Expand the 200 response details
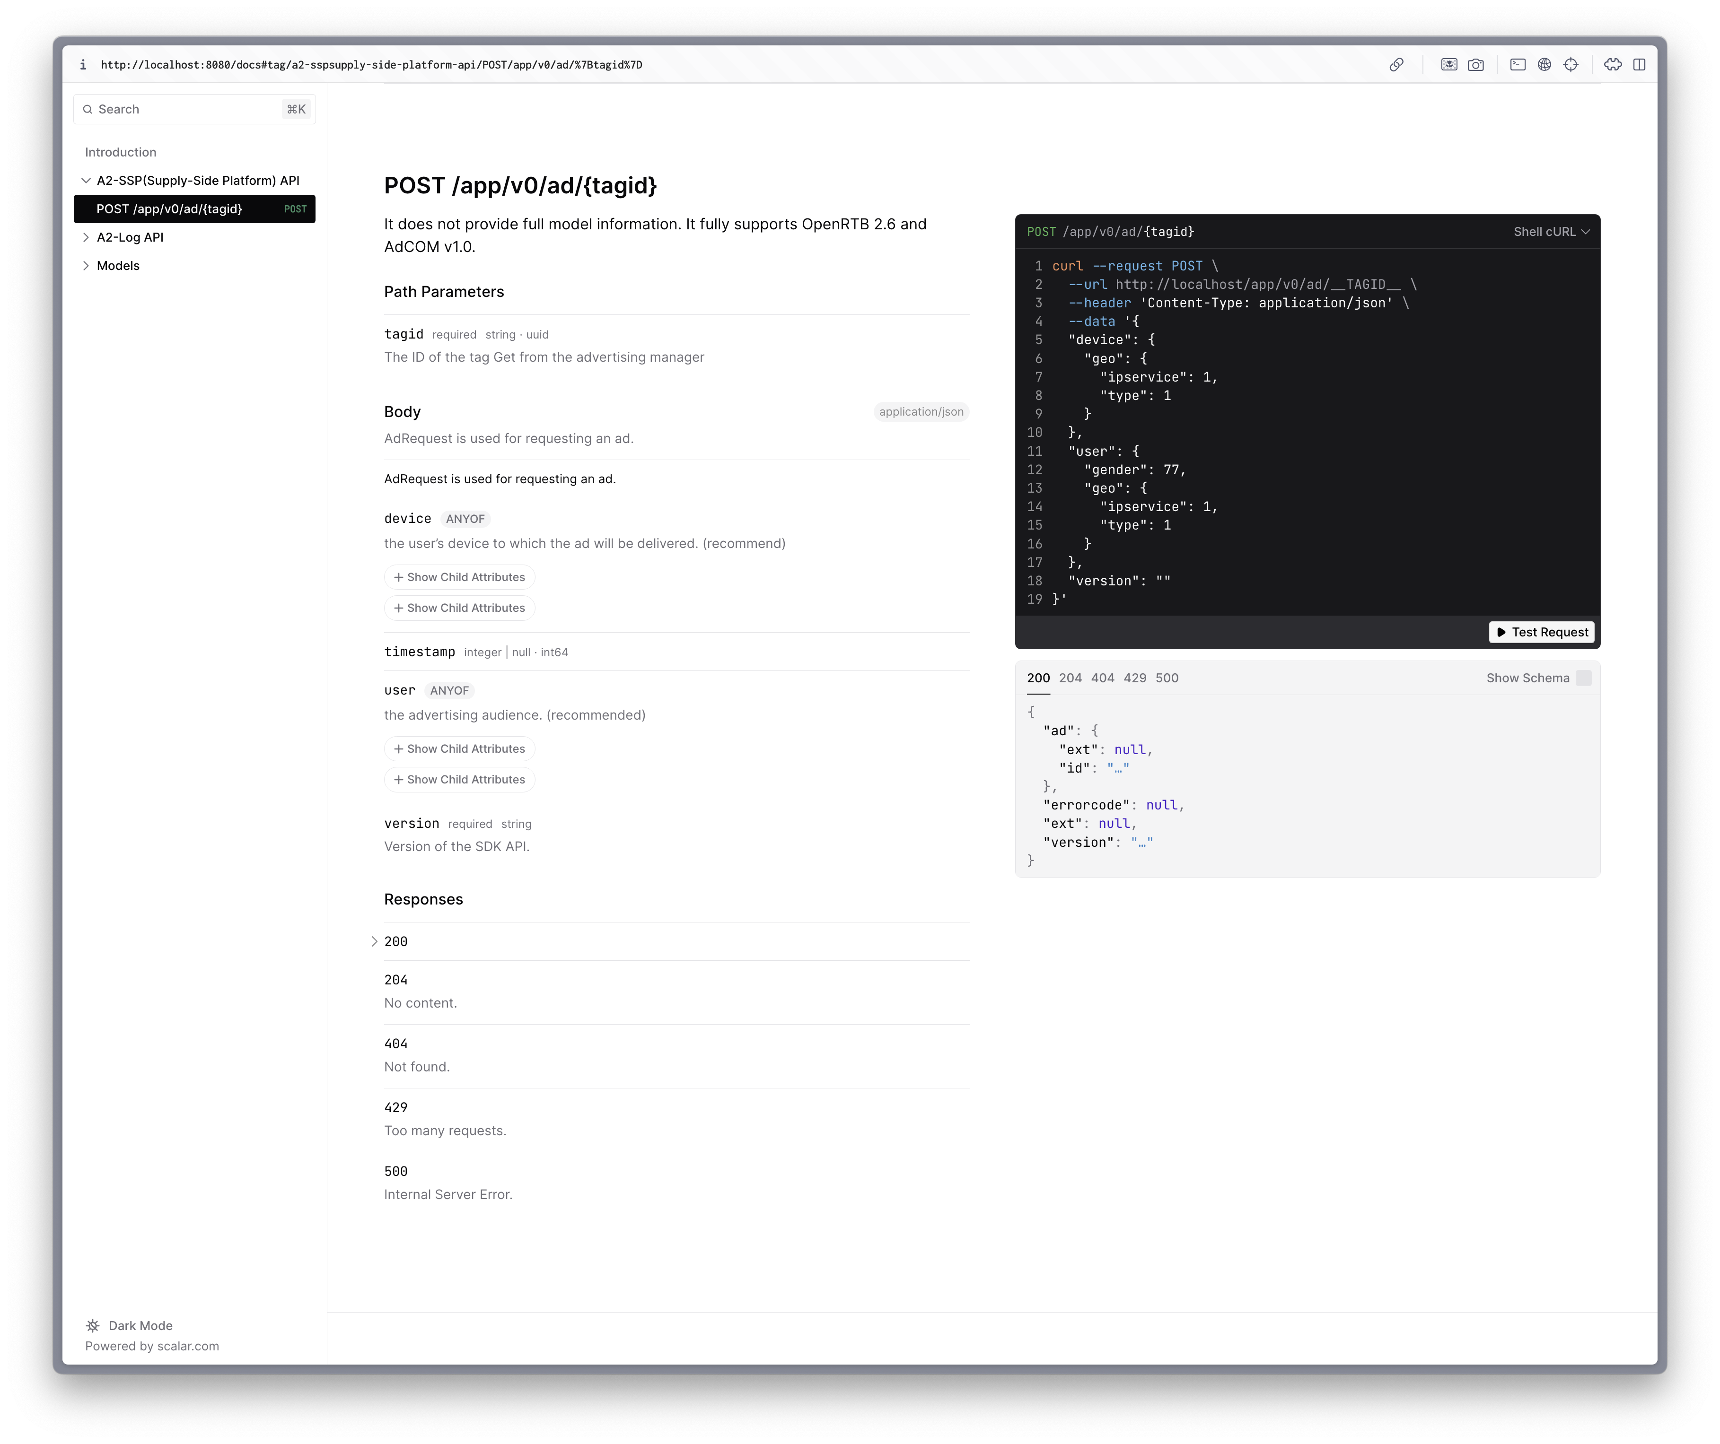The height and width of the screenshot is (1444, 1720). [395, 941]
